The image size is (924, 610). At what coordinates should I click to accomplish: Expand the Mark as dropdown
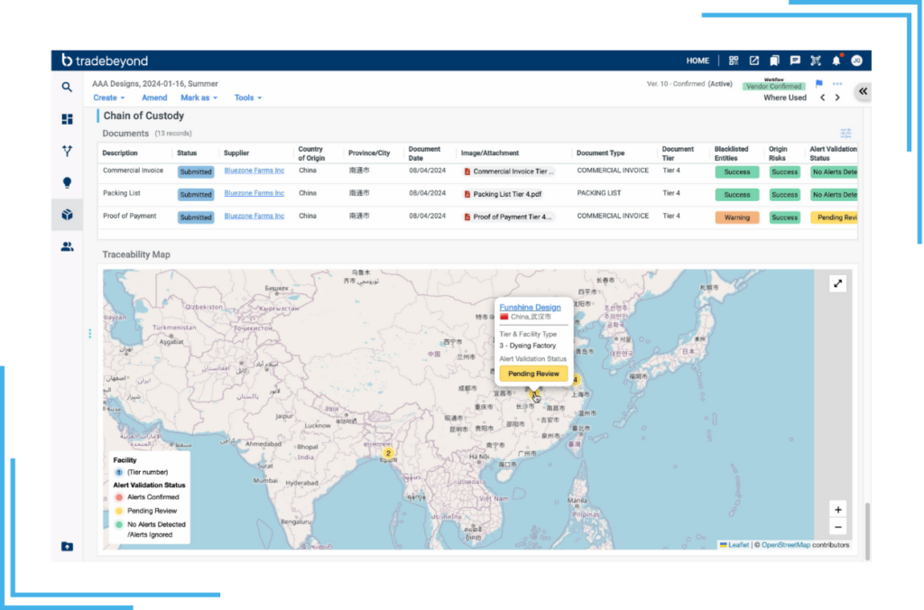[x=199, y=97]
